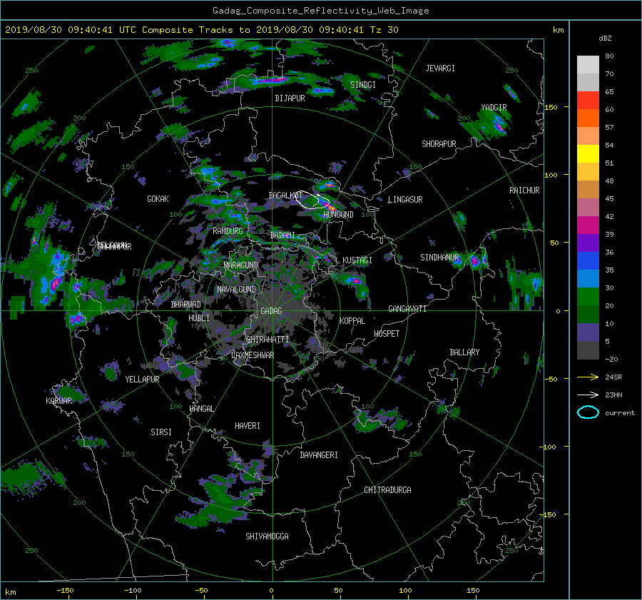642x600 pixels.
Task: Click the YELLAPUR city label
Action: (142, 380)
